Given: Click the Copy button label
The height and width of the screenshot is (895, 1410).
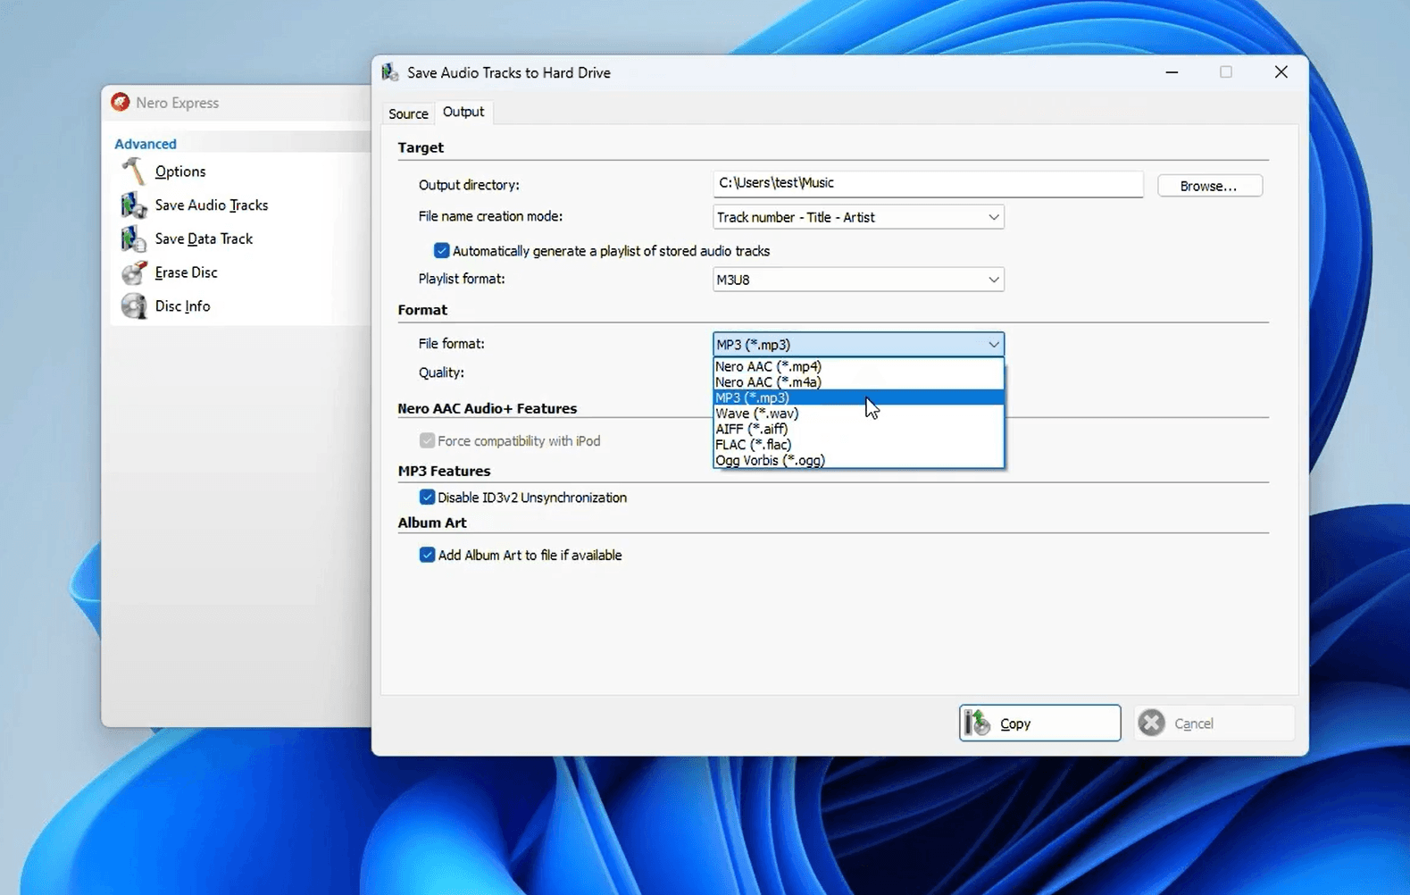Looking at the screenshot, I should pyautogui.click(x=1015, y=724).
